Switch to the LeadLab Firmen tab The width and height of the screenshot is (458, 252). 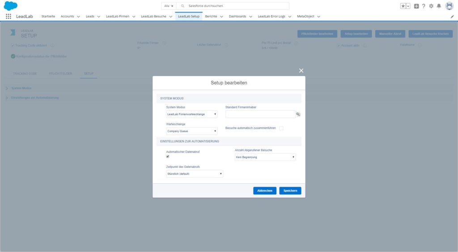pyautogui.click(x=118, y=17)
